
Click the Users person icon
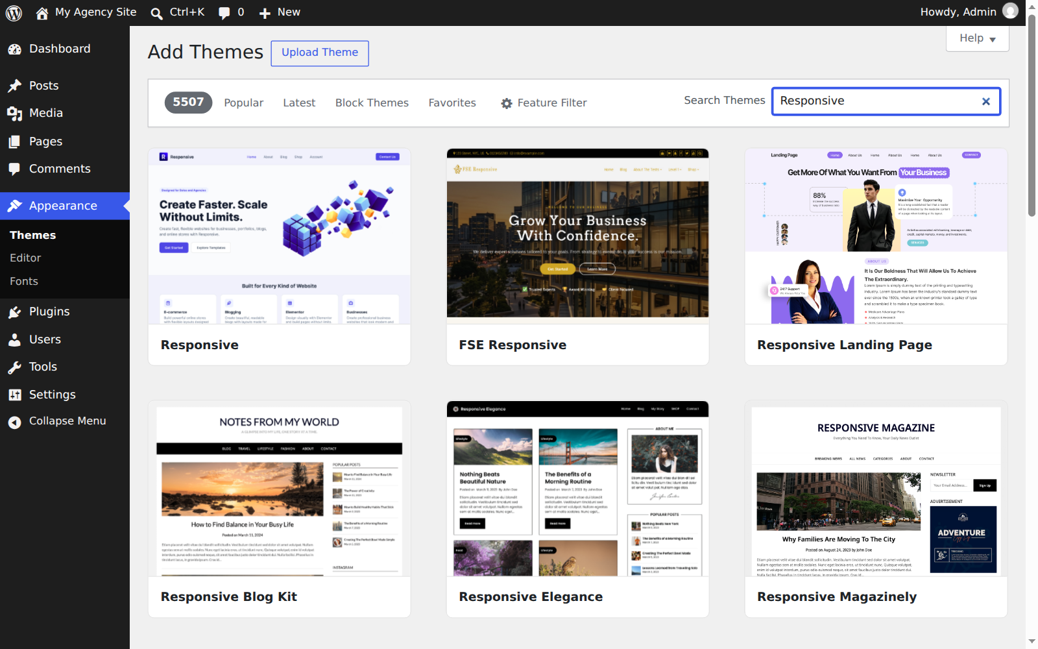15,339
